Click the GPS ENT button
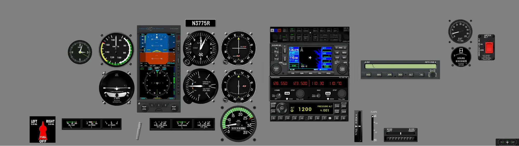The height and width of the screenshot is (146, 519). click(x=344, y=58)
